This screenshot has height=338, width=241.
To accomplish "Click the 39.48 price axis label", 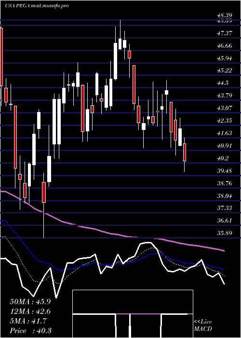I will [224, 171].
